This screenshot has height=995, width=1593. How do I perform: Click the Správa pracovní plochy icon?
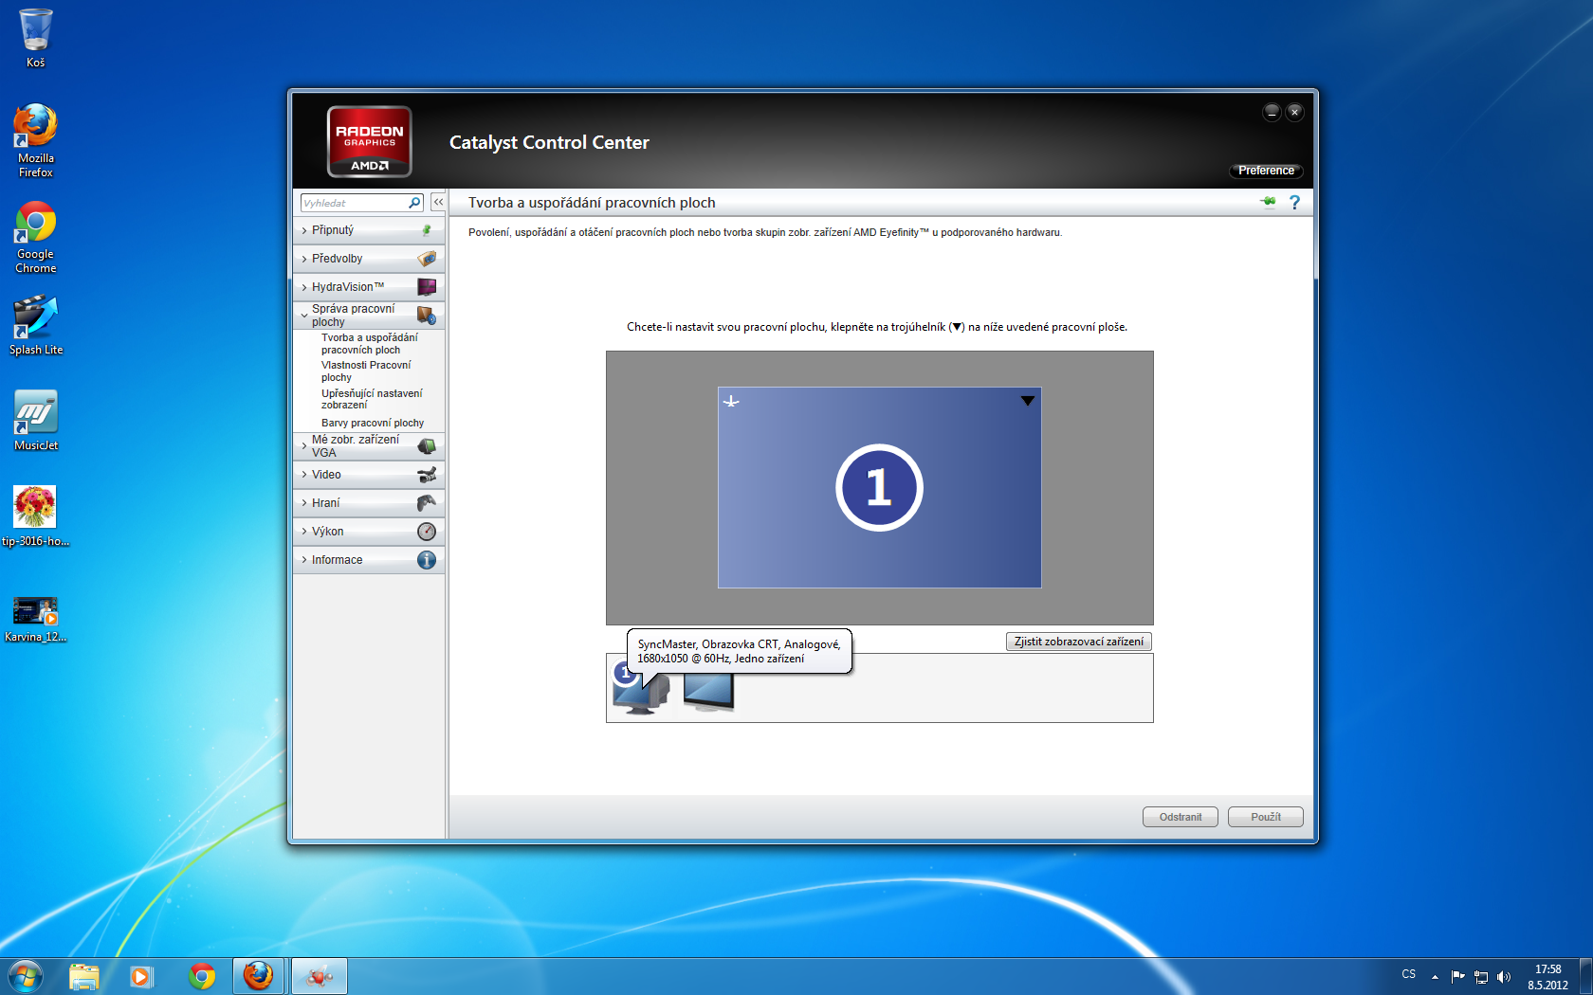[x=427, y=316]
